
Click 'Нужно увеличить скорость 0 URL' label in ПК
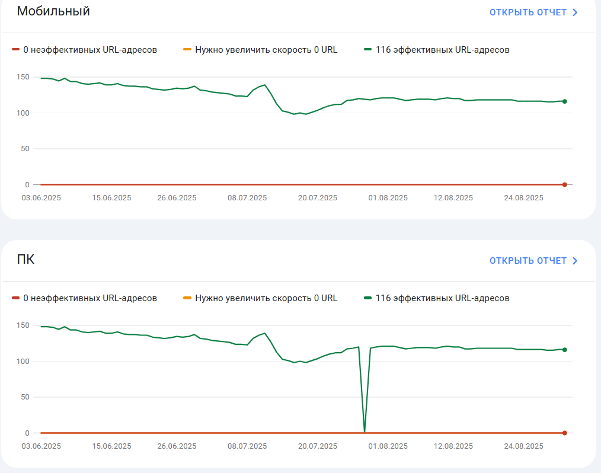tap(266, 298)
